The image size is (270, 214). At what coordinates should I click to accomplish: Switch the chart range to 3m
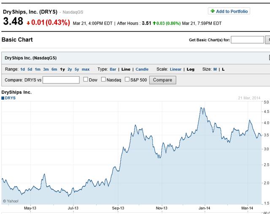(x=46, y=69)
